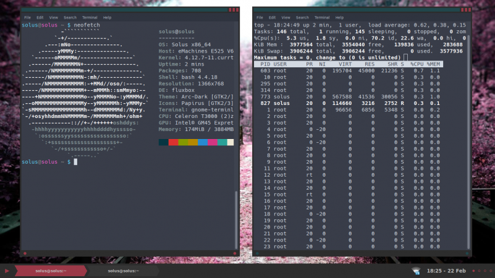The width and height of the screenshot is (495, 278).
Task: Open the network wifi tray icon
Action: pyautogui.click(x=416, y=271)
